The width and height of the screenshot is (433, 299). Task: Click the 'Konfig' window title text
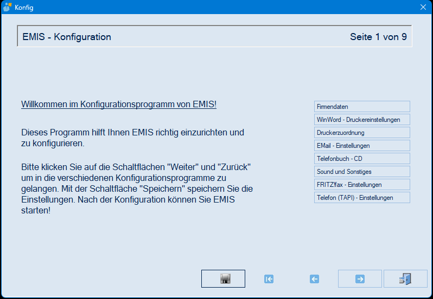pos(24,8)
